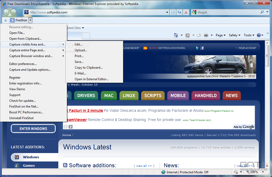Open the zoom level 100% dropdown

263,172
